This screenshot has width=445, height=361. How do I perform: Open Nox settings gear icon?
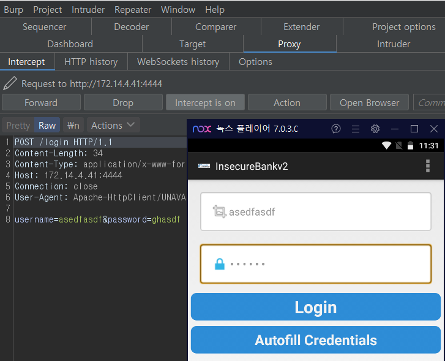(x=375, y=129)
